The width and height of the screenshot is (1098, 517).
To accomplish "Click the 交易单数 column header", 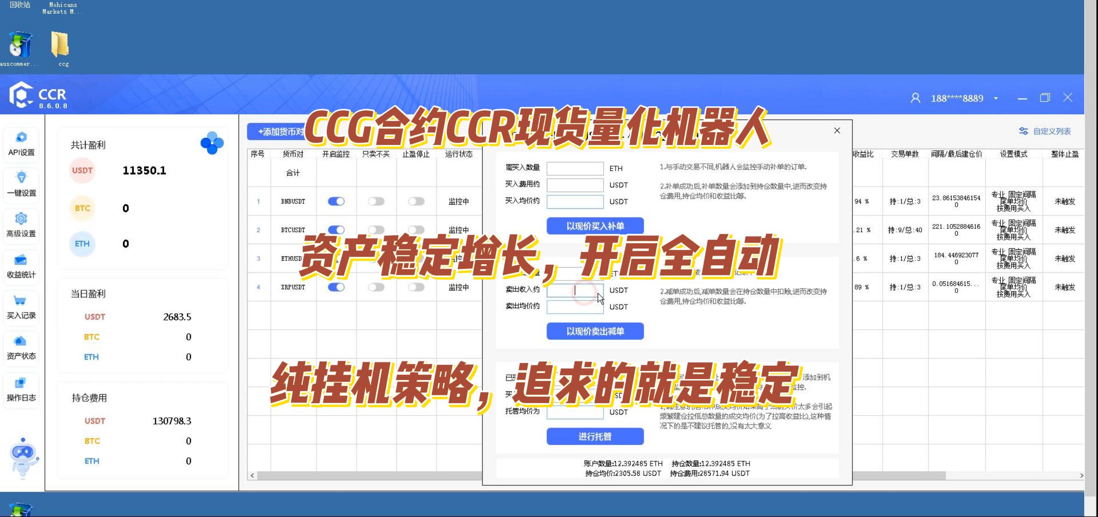I will (905, 154).
